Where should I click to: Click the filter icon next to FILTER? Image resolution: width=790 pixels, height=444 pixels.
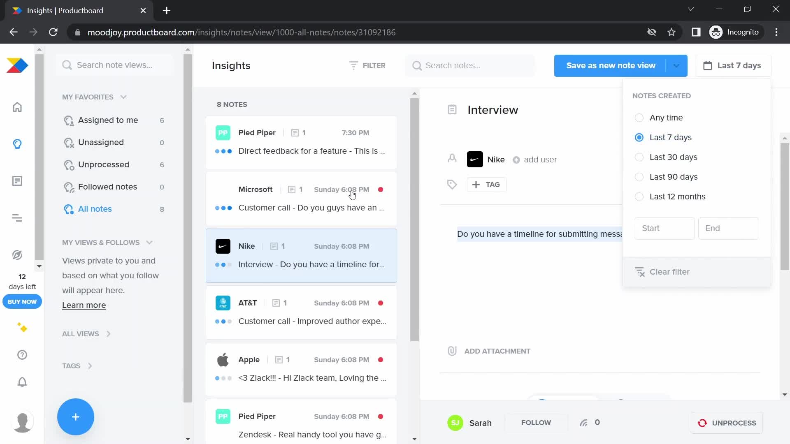pyautogui.click(x=353, y=65)
